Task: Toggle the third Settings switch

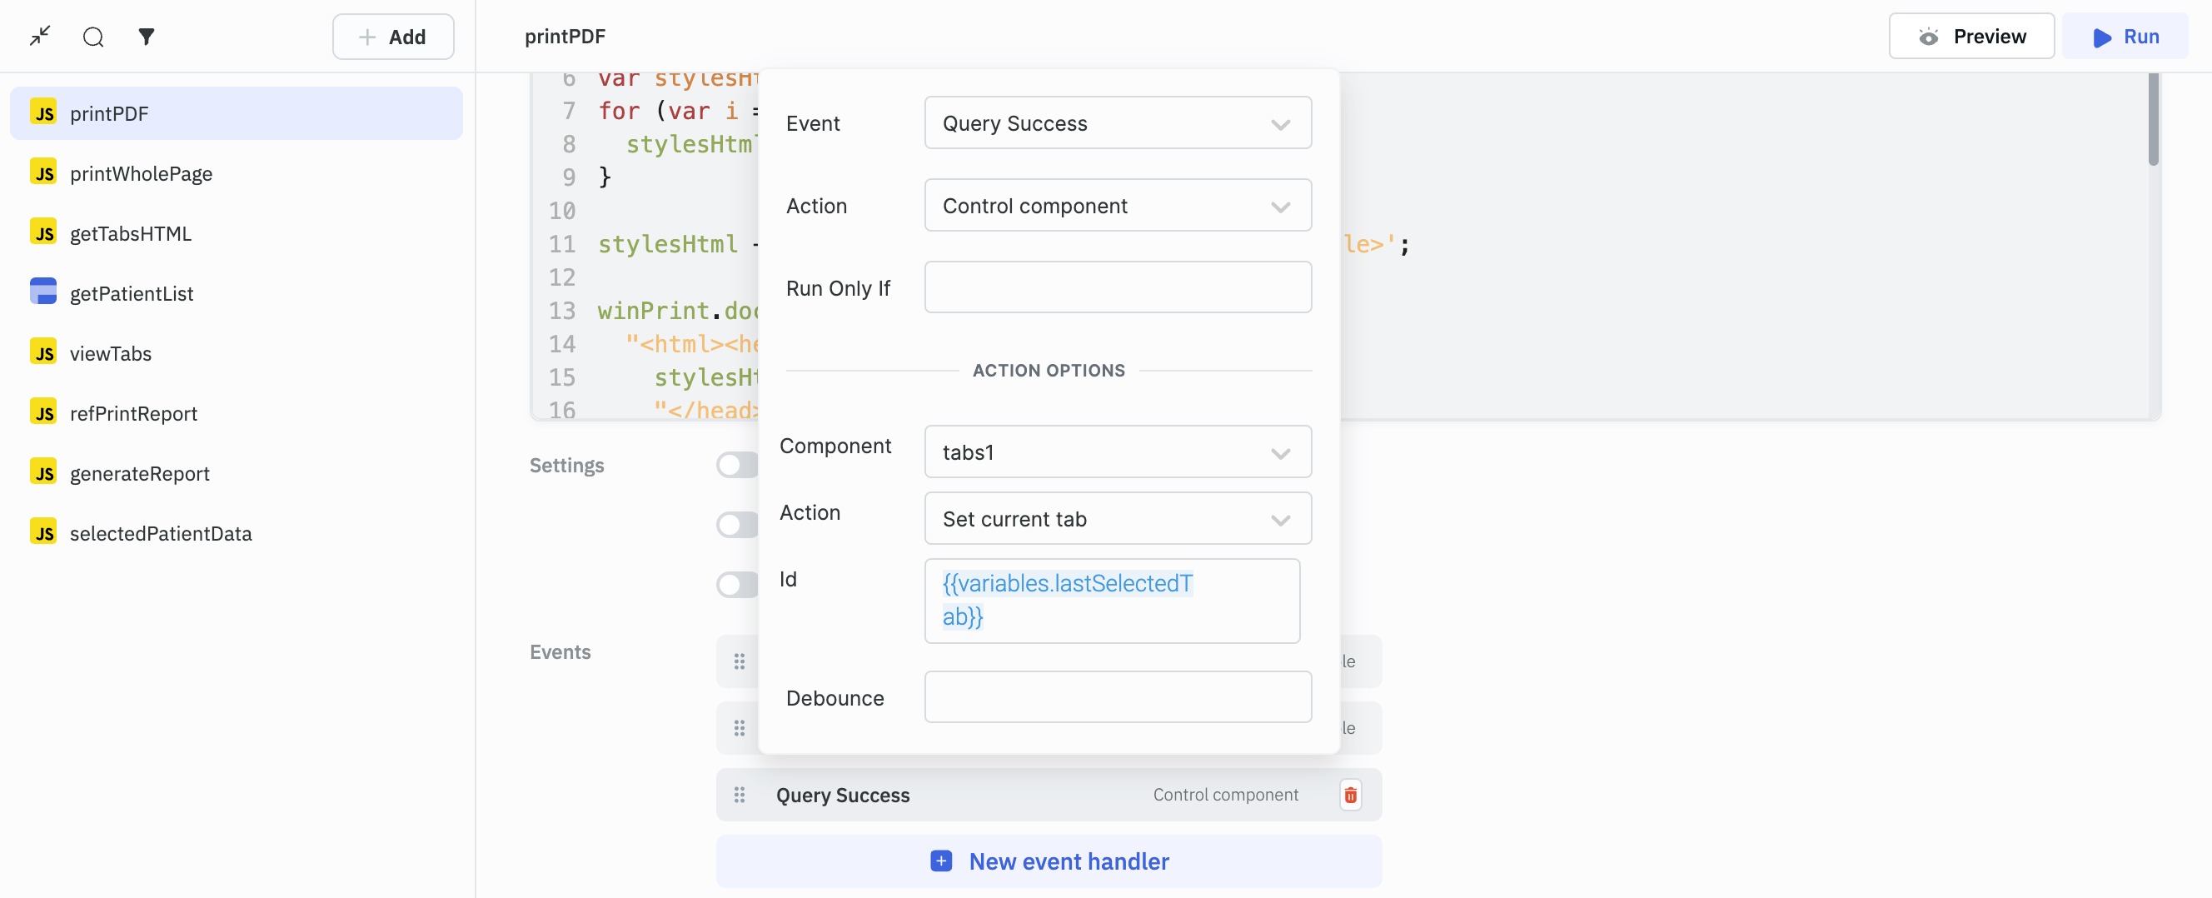Action: [x=737, y=585]
